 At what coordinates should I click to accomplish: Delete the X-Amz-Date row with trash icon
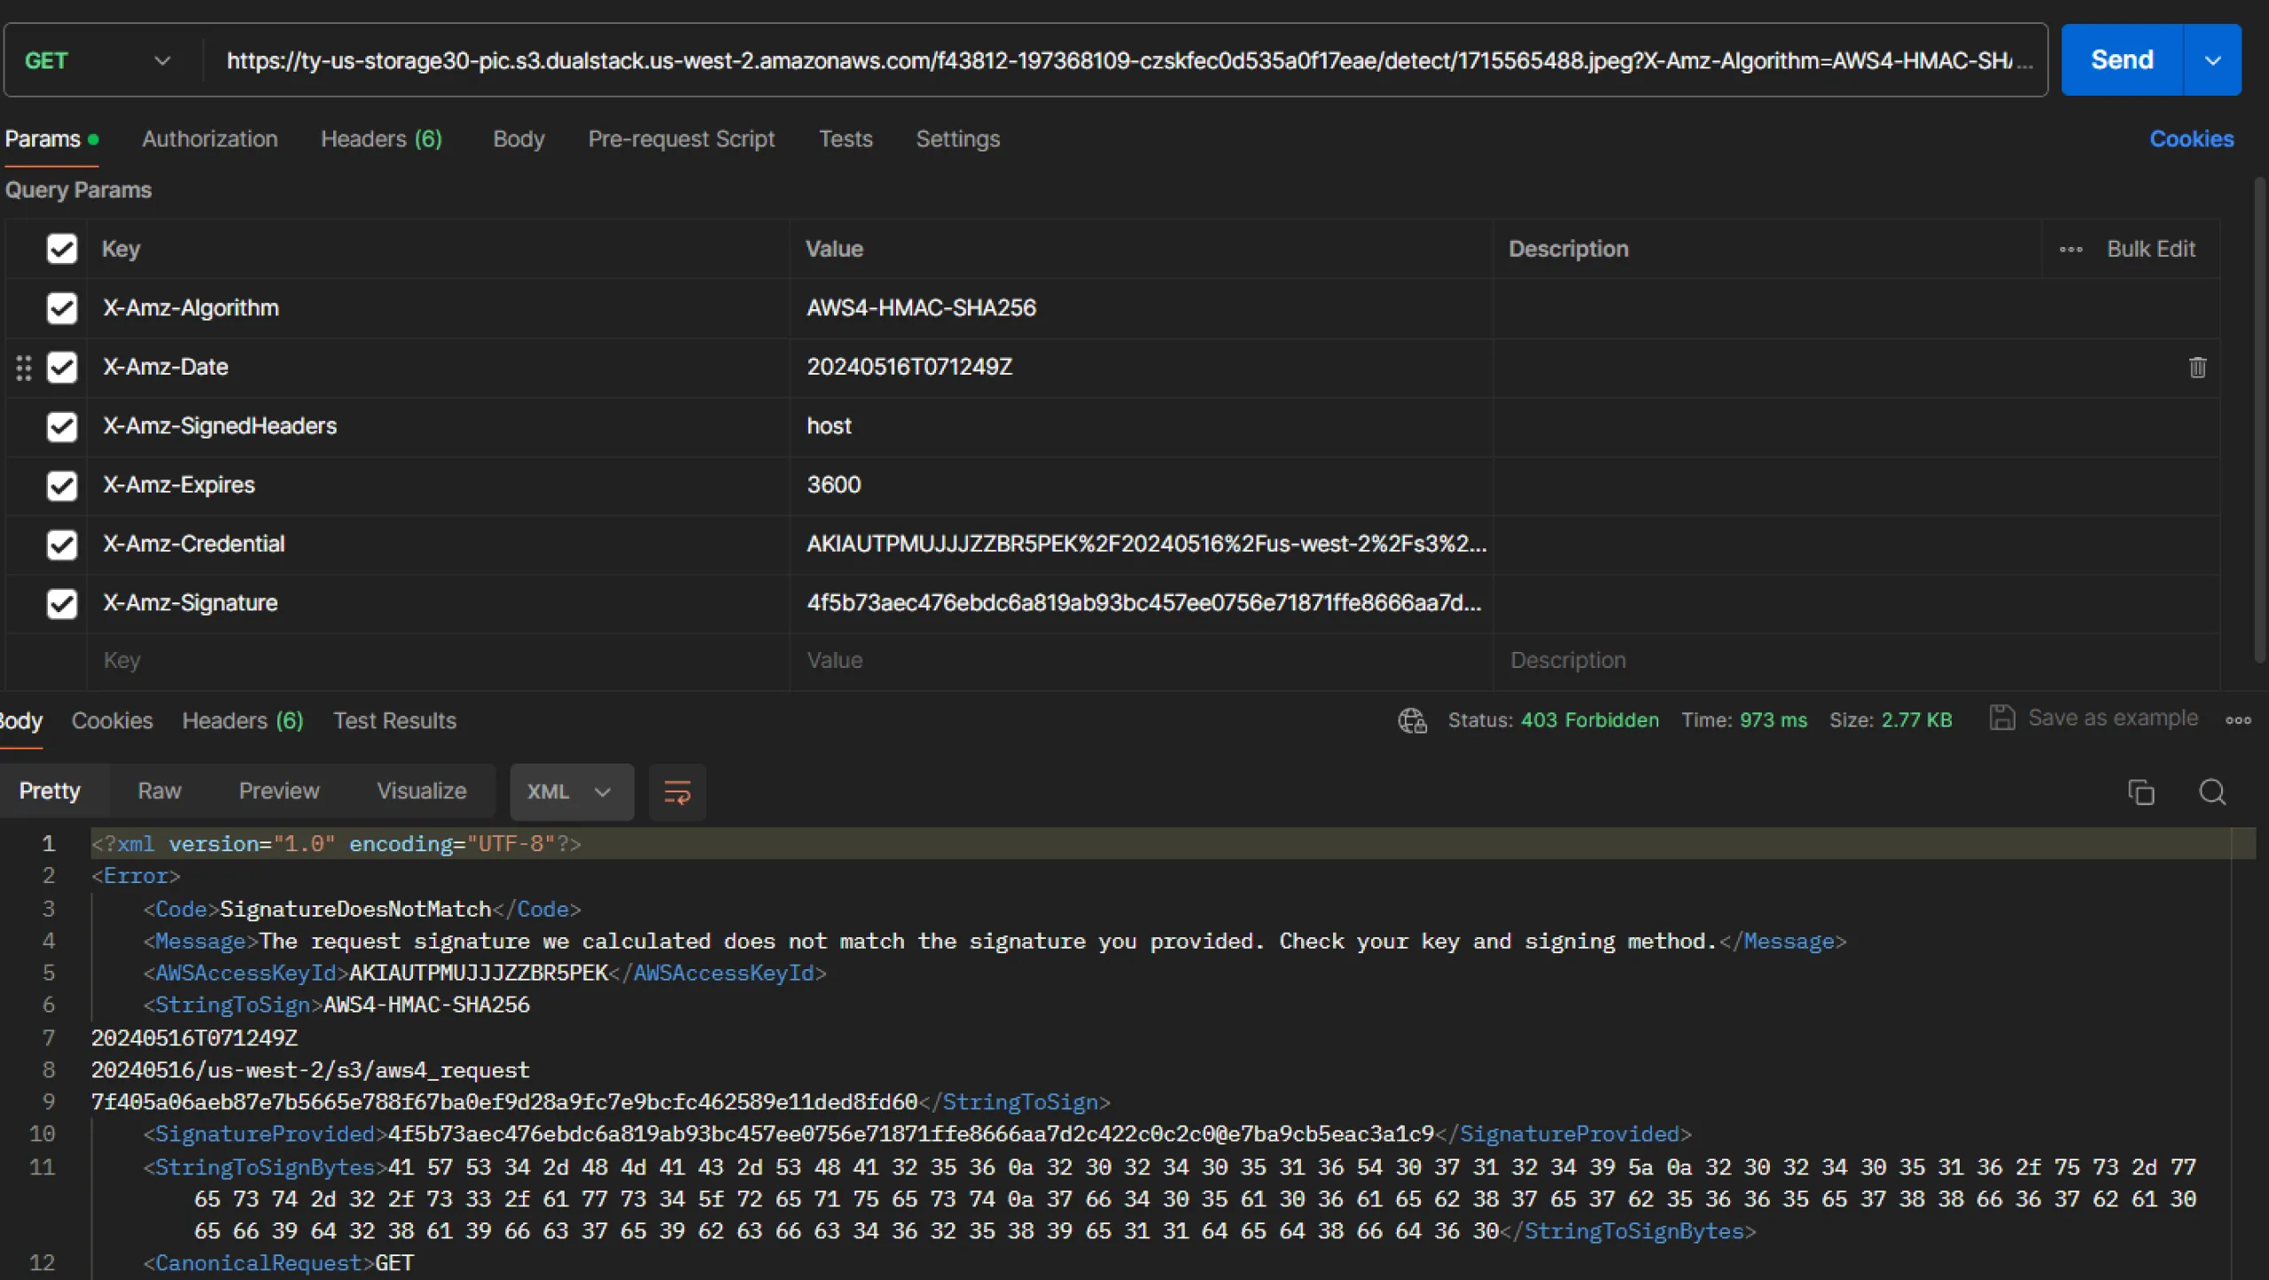point(2197,368)
